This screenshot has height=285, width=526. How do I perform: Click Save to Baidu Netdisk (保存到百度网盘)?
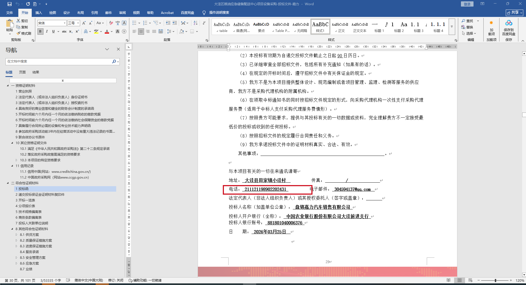pyautogui.click(x=509, y=28)
